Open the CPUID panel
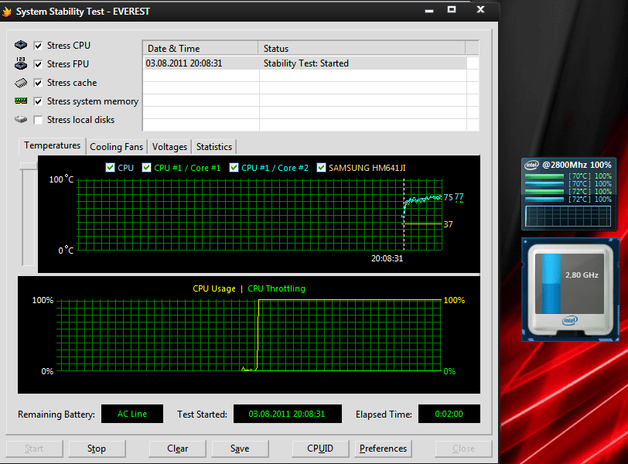This screenshot has height=464, width=628. [x=320, y=449]
